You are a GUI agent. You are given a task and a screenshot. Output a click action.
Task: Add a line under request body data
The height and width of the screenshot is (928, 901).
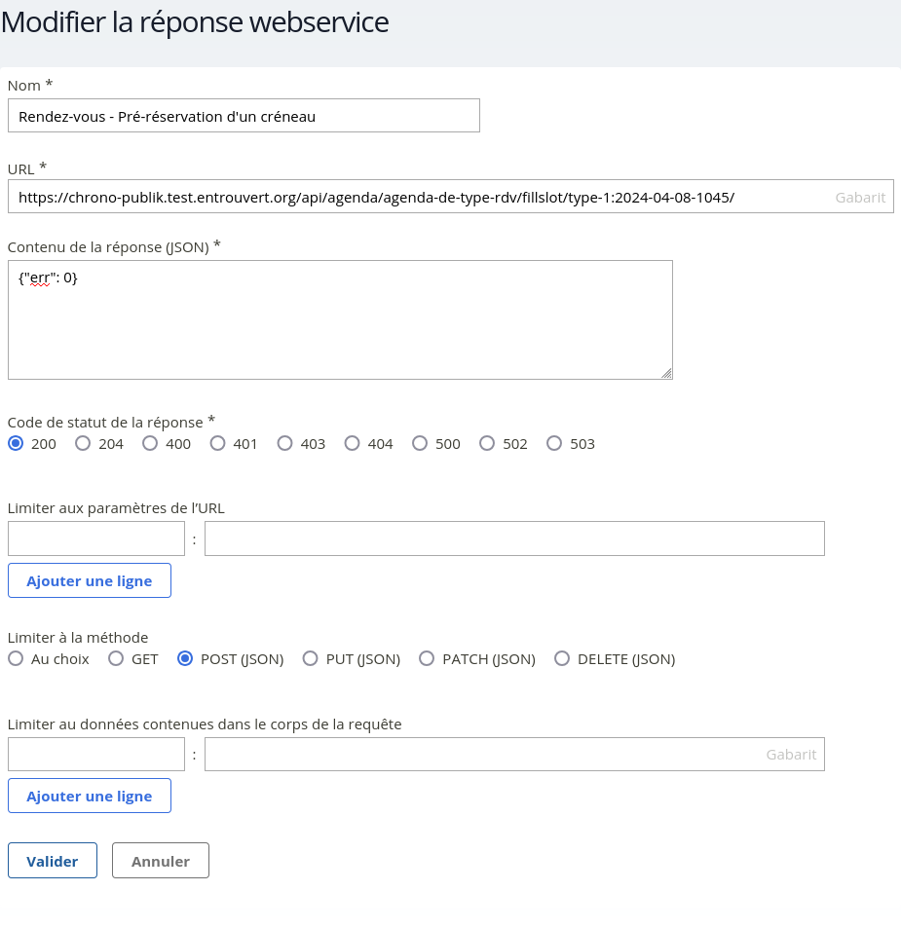(90, 796)
